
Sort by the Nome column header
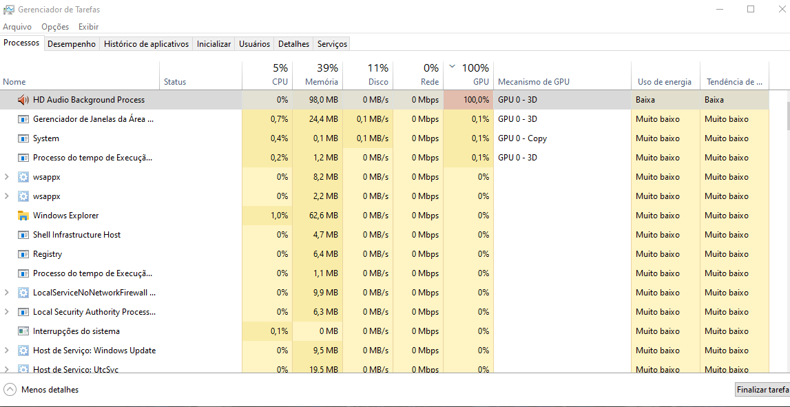(x=80, y=74)
